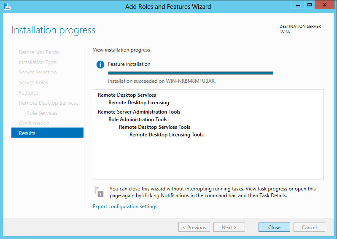Maximize the wizard window
Image resolution: width=337 pixels, height=239 pixels.
point(310,5)
